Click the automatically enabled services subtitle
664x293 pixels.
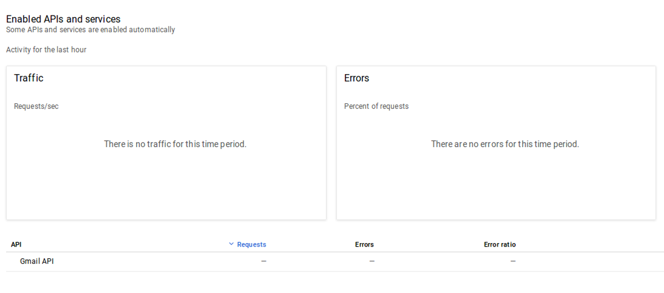(x=90, y=30)
